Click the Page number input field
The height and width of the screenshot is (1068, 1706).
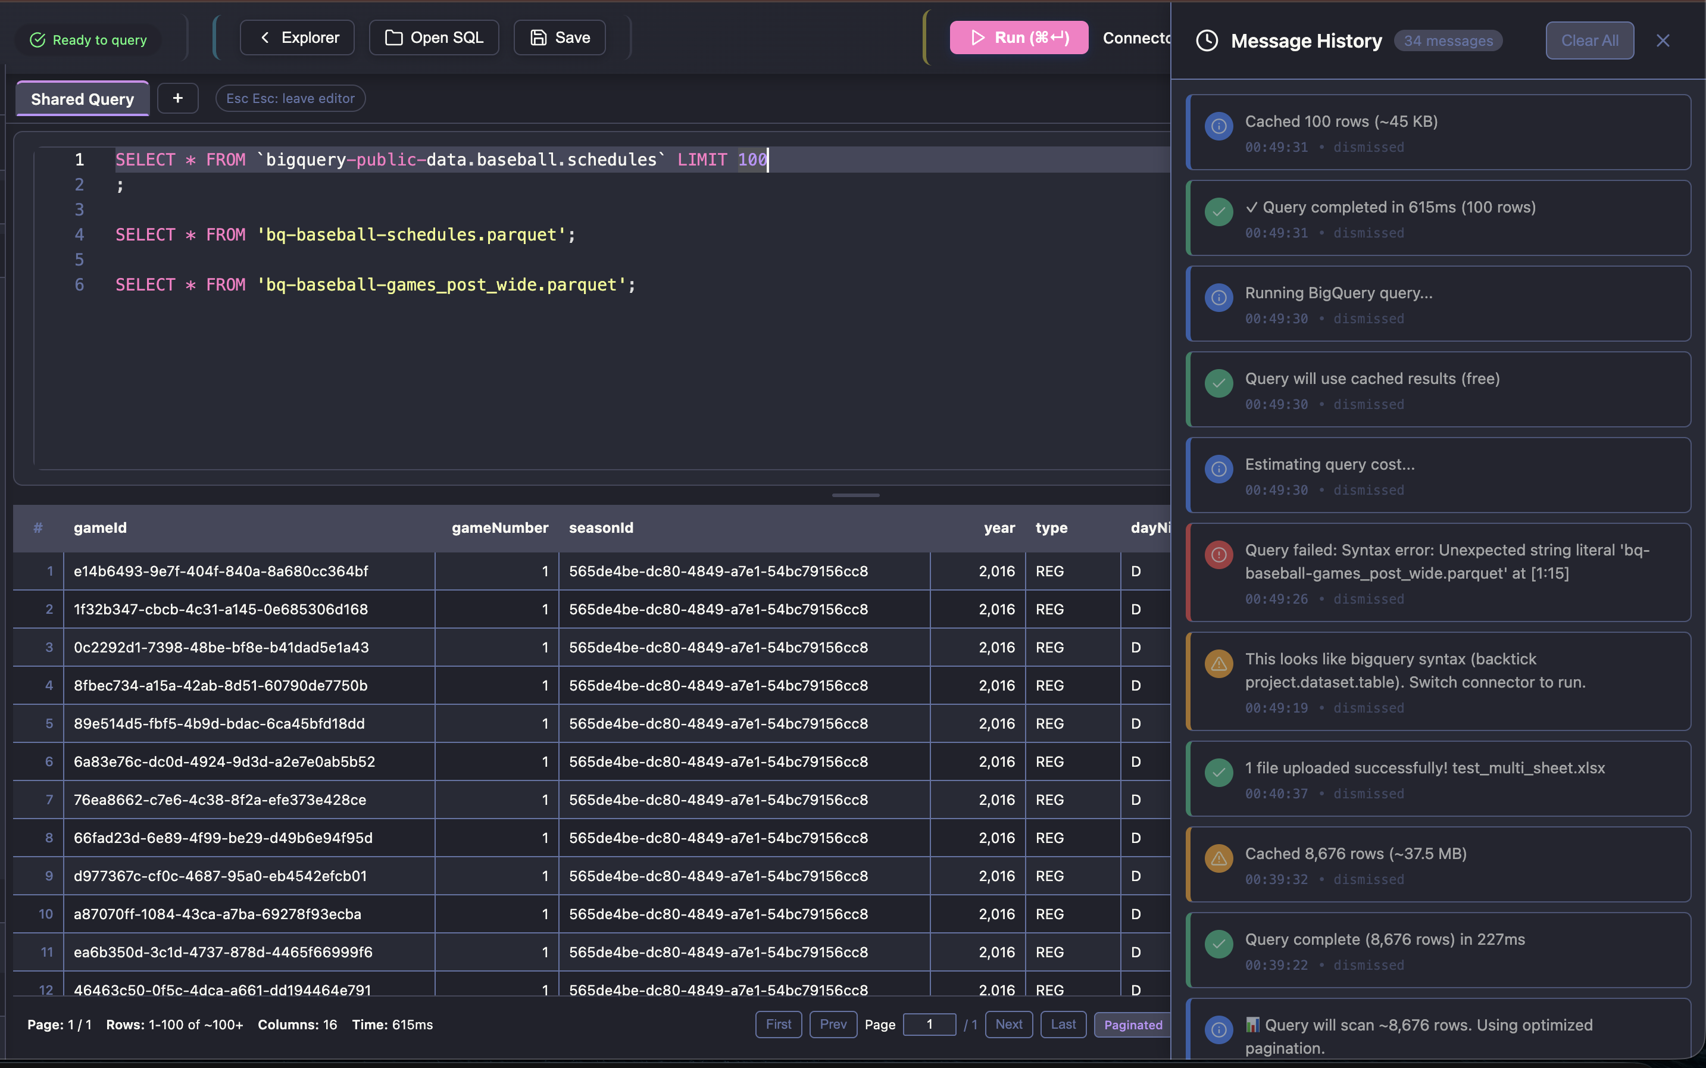[929, 1024]
